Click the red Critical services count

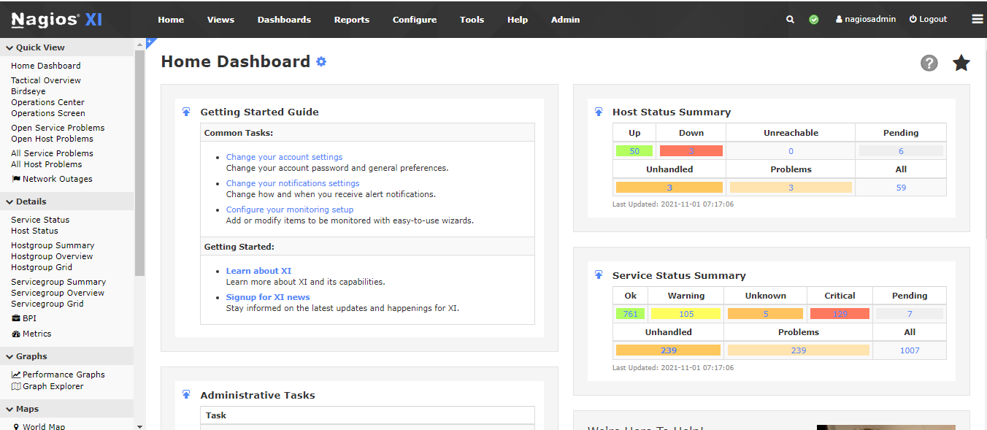(840, 314)
